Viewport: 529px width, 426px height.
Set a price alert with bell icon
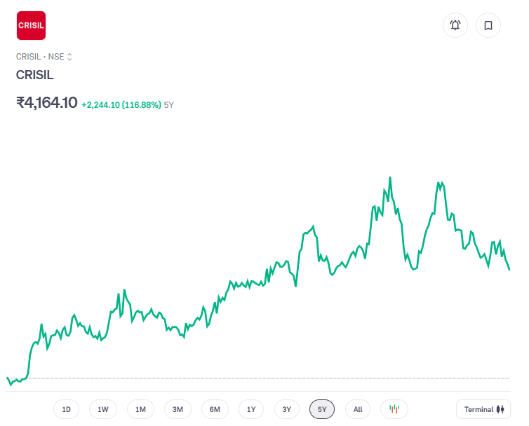coord(455,26)
